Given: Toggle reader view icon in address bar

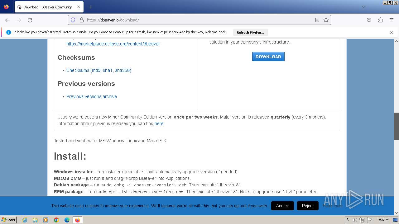Looking at the screenshot, I should tap(317, 20).
